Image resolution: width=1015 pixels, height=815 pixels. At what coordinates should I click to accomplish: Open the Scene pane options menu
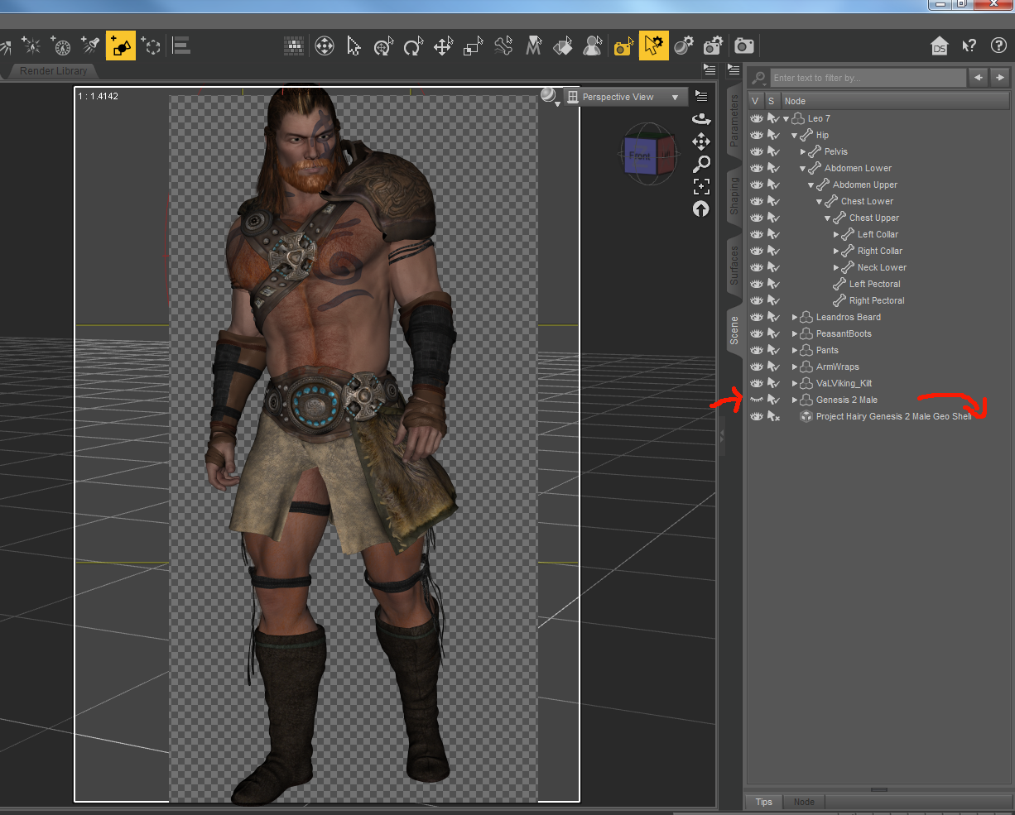pyautogui.click(x=733, y=69)
